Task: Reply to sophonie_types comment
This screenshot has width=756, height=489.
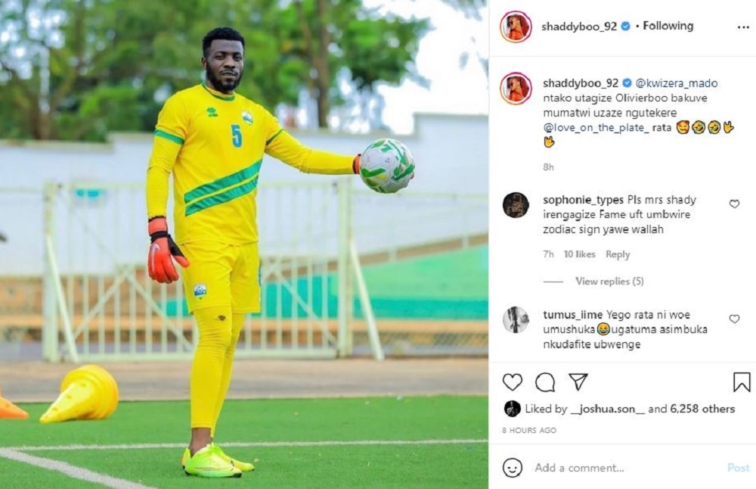Action: pos(618,254)
